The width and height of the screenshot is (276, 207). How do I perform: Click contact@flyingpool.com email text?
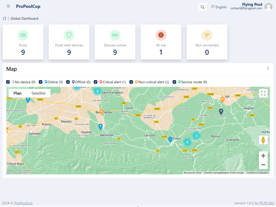[x=246, y=8]
